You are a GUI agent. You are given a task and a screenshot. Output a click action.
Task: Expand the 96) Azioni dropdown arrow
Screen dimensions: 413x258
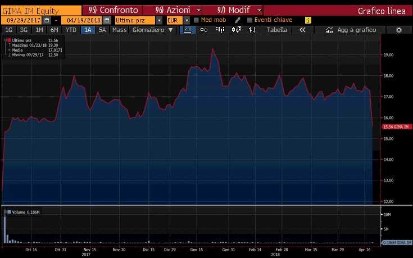[x=198, y=10]
